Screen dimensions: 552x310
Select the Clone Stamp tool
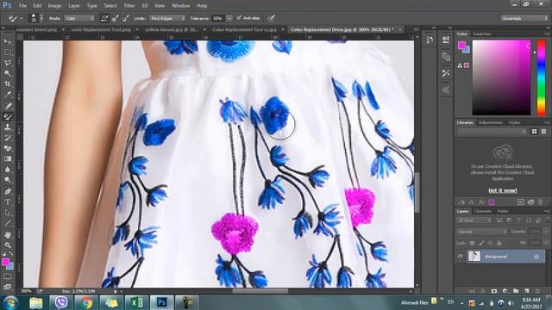pyautogui.click(x=8, y=127)
